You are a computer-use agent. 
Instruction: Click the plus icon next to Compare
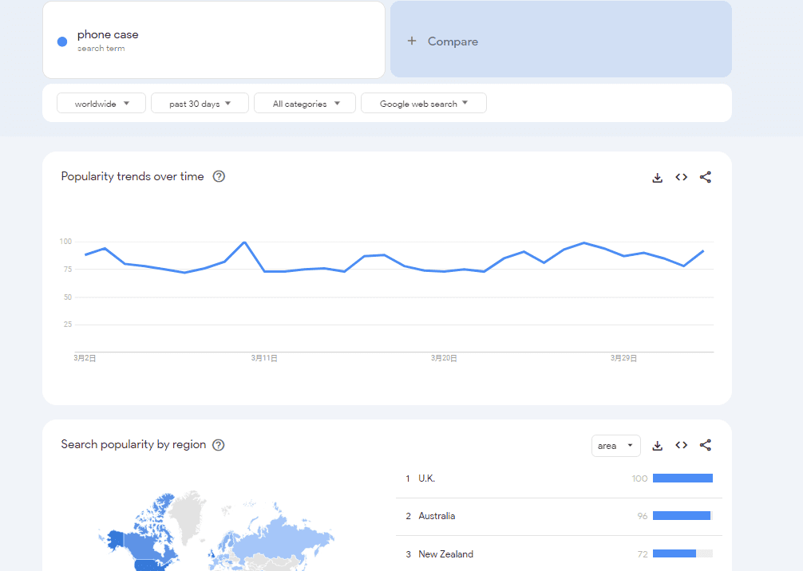412,41
